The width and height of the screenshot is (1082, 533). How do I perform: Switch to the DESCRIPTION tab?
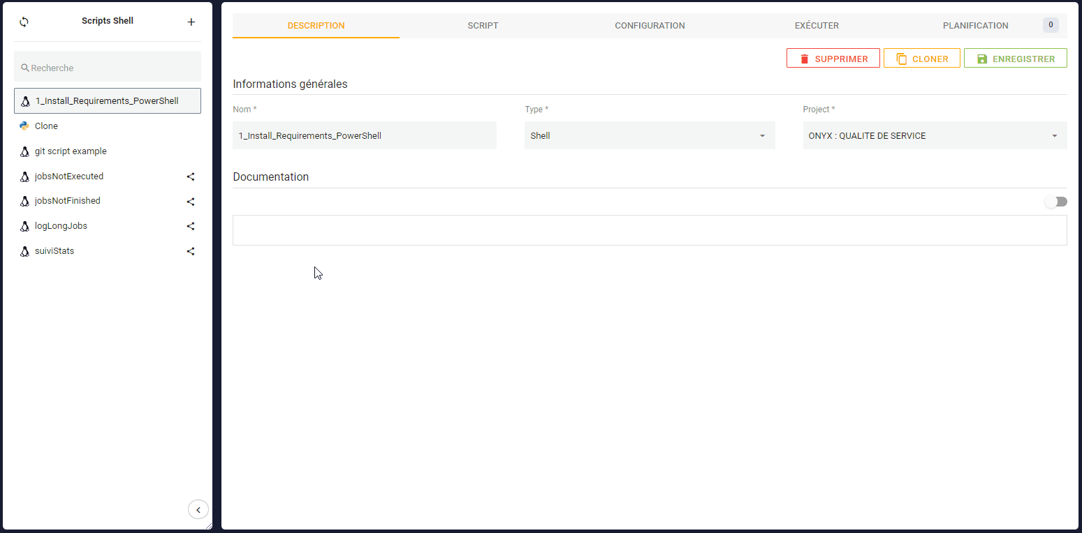coord(316,26)
